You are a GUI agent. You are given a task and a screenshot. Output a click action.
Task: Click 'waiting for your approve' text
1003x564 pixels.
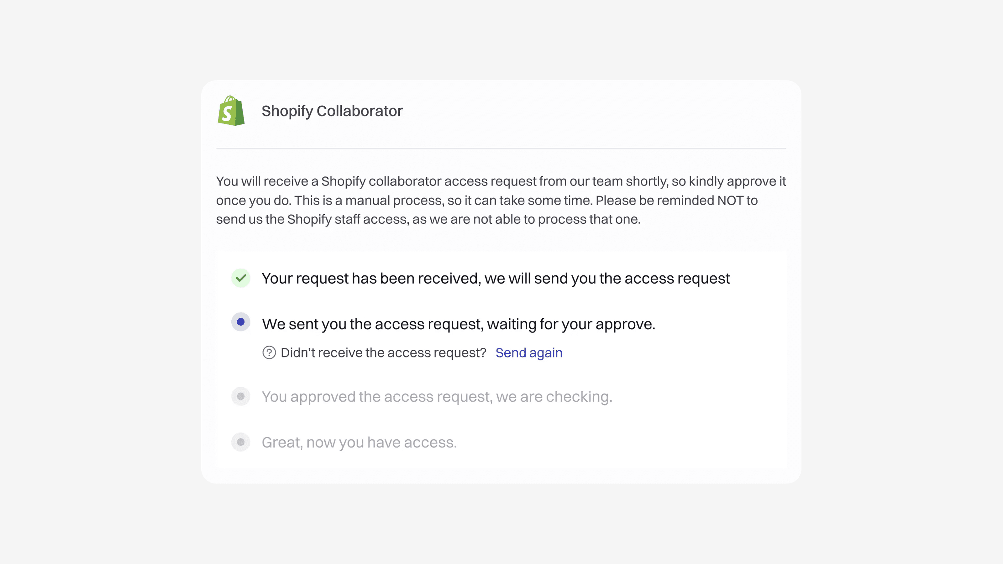571,324
